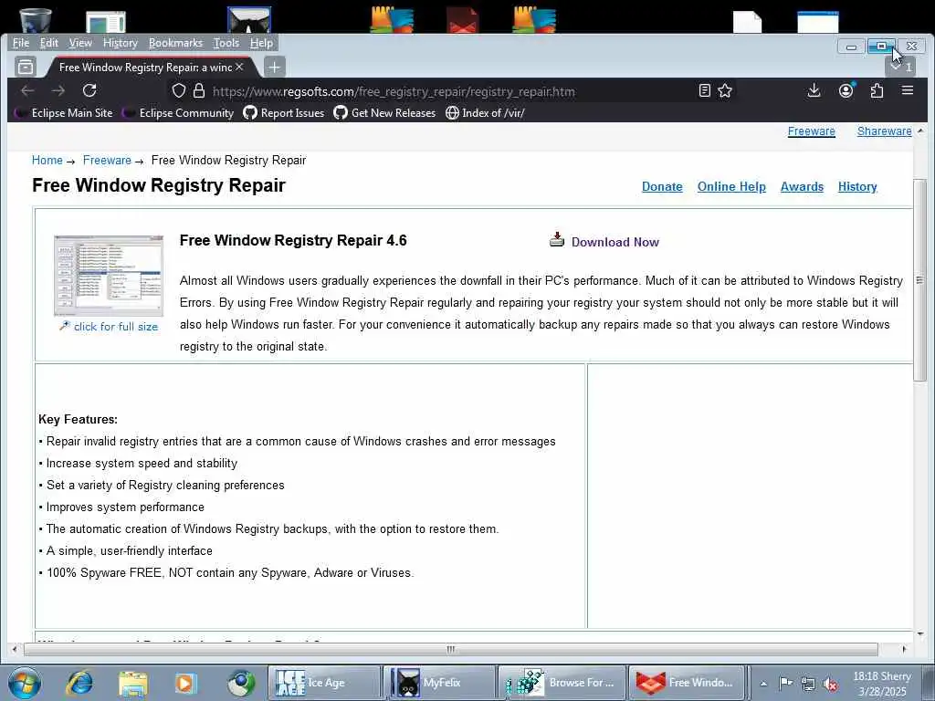Go to Freeware breadcrumb link
Screen dimensions: 935x701
(107, 161)
